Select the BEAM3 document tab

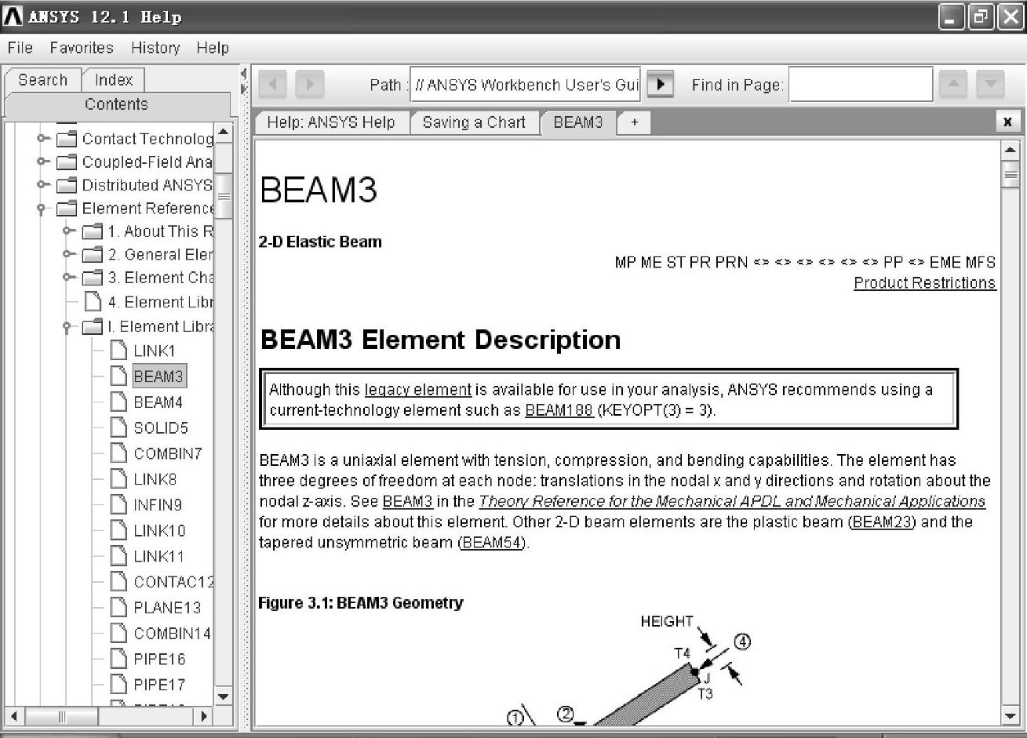[x=578, y=122]
